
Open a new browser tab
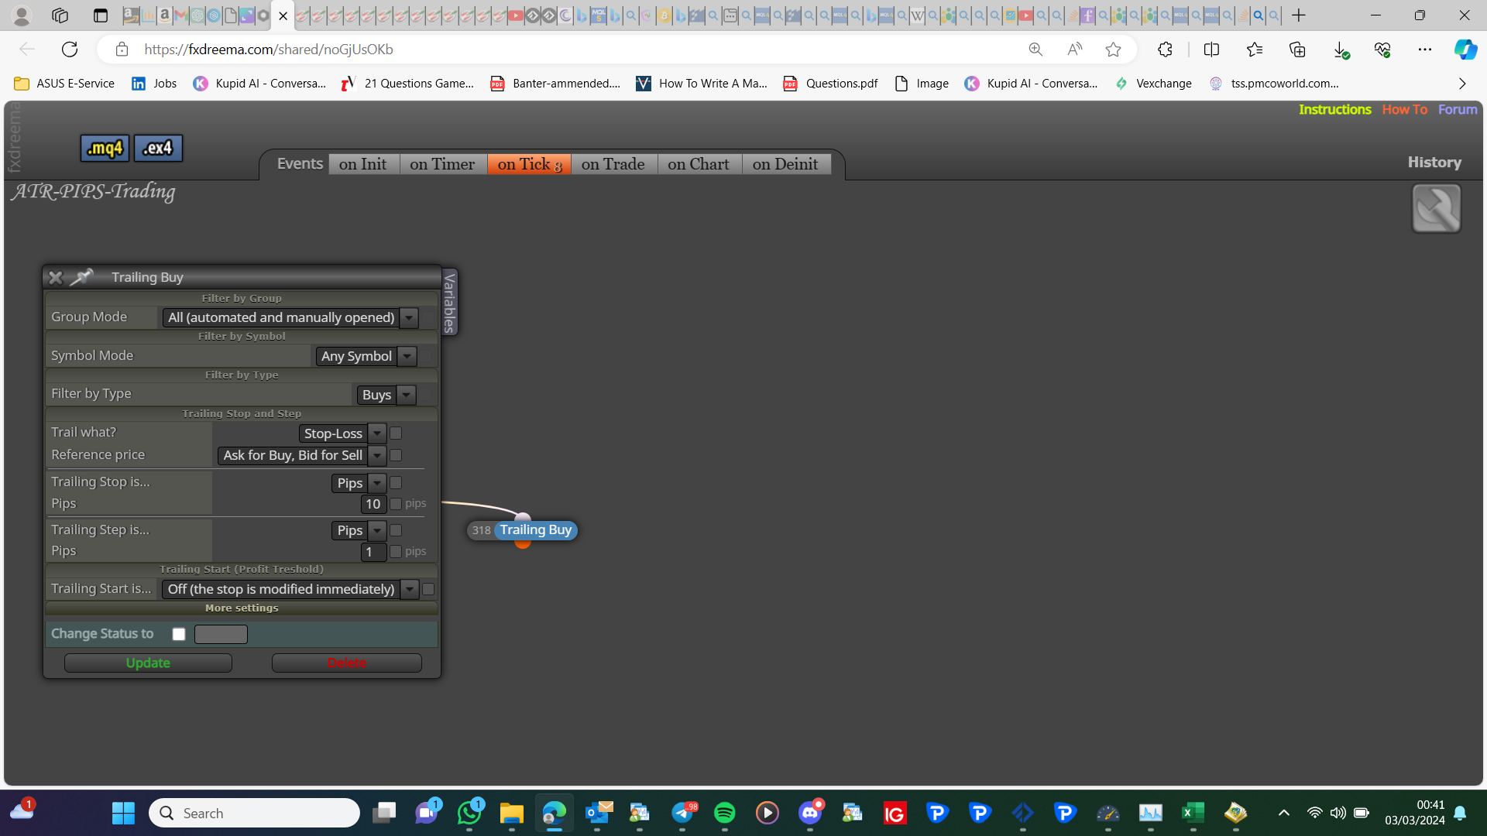[1299, 15]
